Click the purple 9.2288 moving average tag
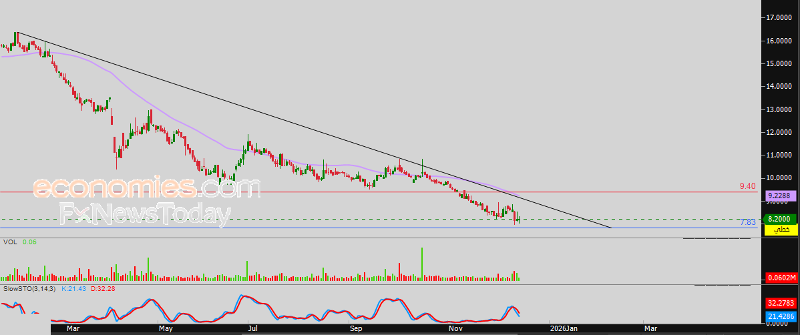The height and width of the screenshot is (335, 800). (779, 195)
